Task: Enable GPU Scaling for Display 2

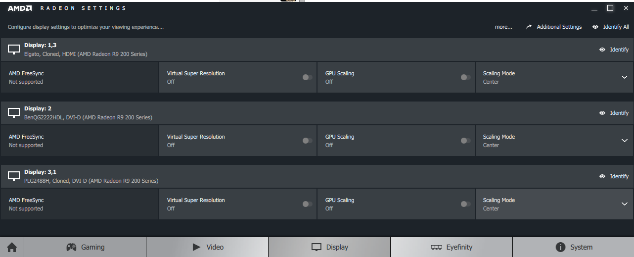Action: point(465,141)
